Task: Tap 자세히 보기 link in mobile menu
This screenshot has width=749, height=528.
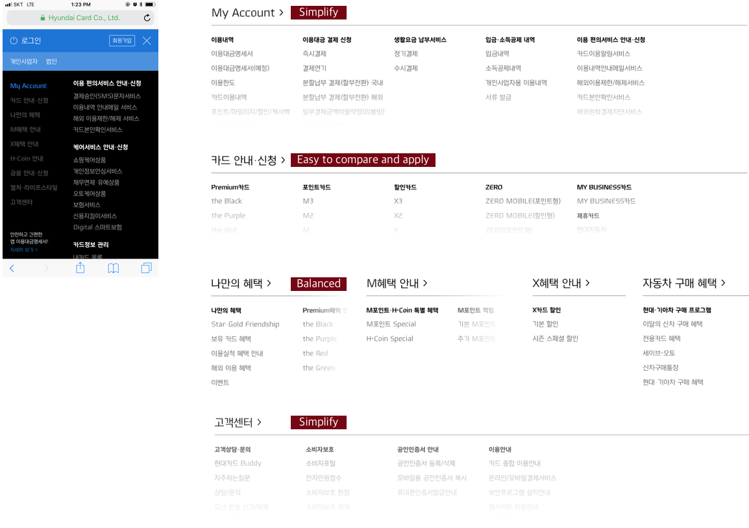Action: [23, 250]
